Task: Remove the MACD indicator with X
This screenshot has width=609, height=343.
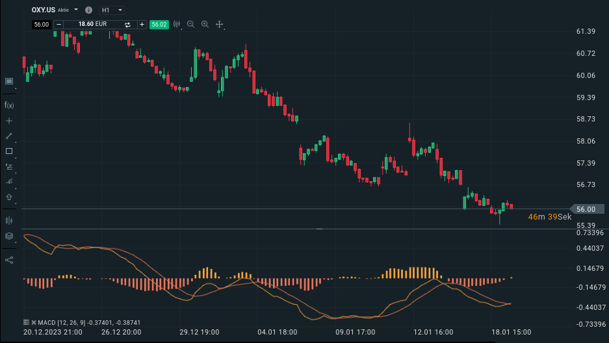Action: (34, 322)
